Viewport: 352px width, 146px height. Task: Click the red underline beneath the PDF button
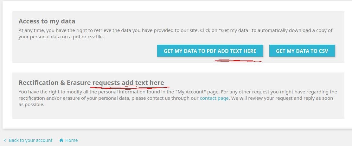pos(238,61)
